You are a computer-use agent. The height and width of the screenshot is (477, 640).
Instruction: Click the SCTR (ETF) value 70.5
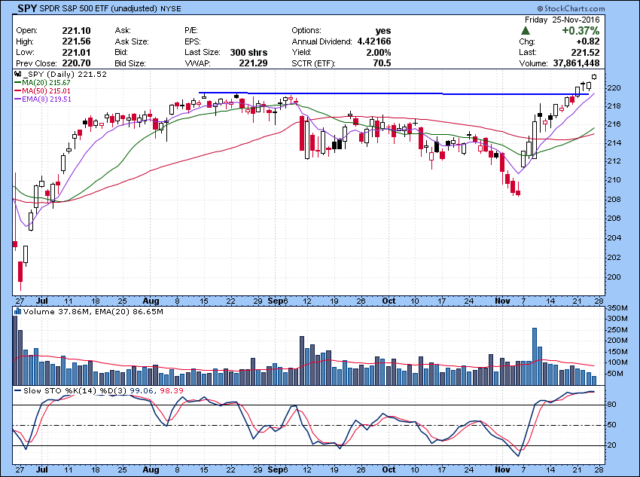pyautogui.click(x=382, y=63)
